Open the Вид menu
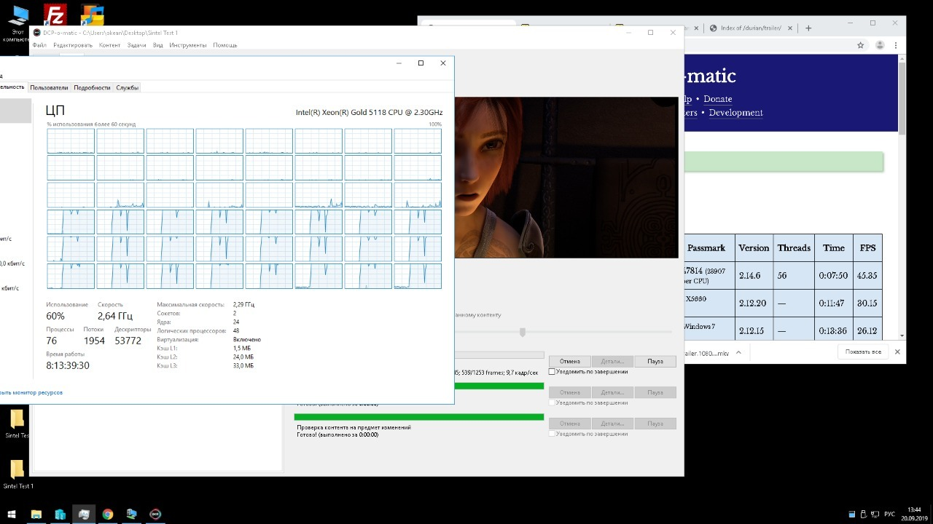 (157, 45)
